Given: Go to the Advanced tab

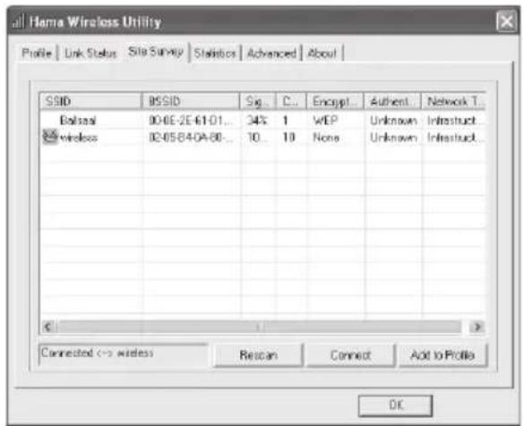Looking at the screenshot, I should [271, 53].
